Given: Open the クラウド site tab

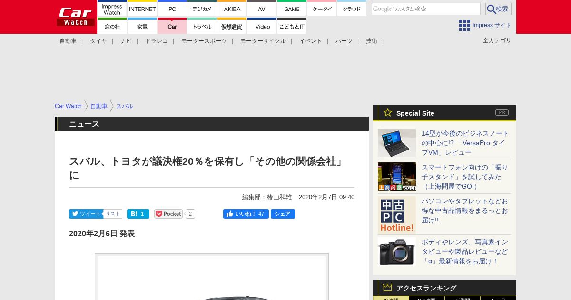Looking at the screenshot, I should pyautogui.click(x=352, y=9).
